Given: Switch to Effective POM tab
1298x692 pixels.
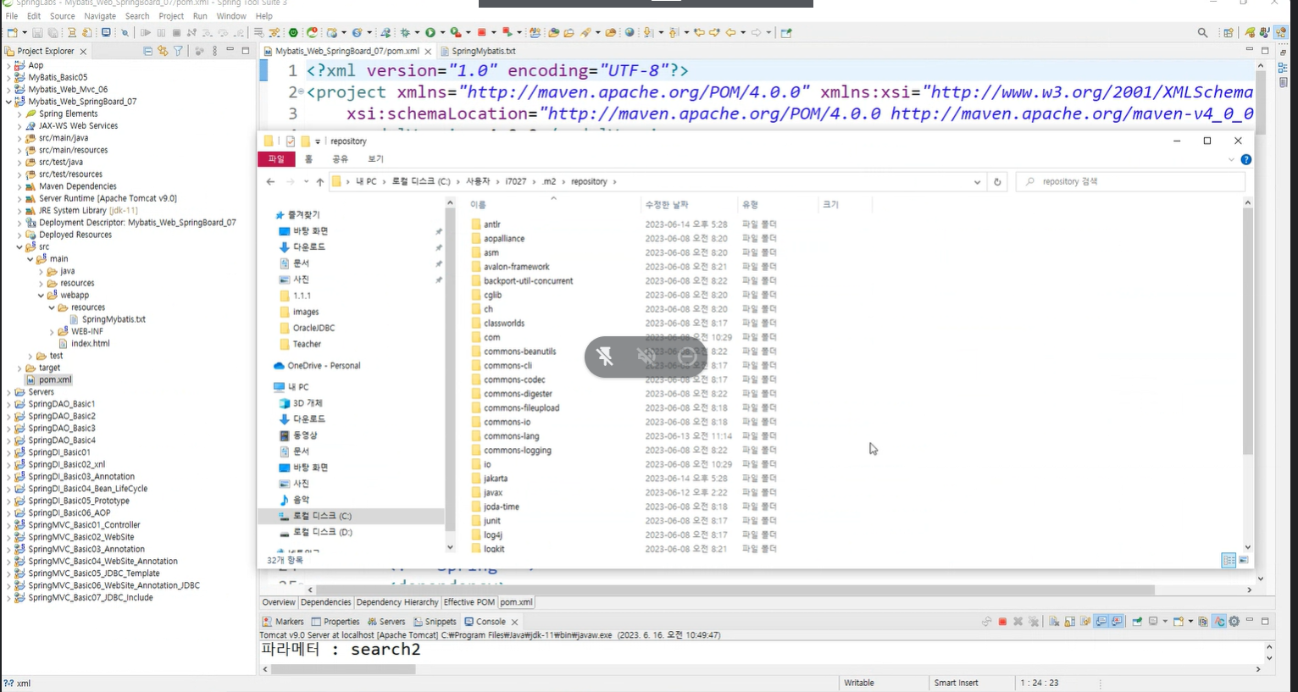Looking at the screenshot, I should [x=469, y=602].
